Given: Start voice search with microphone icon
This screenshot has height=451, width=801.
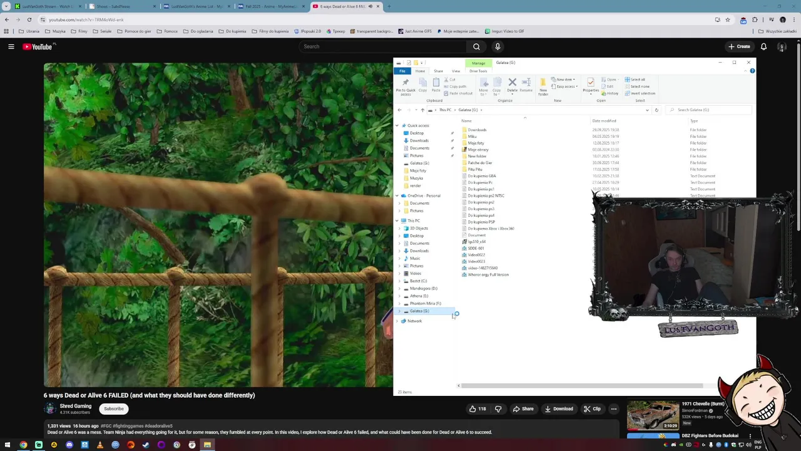Looking at the screenshot, I should point(497,46).
